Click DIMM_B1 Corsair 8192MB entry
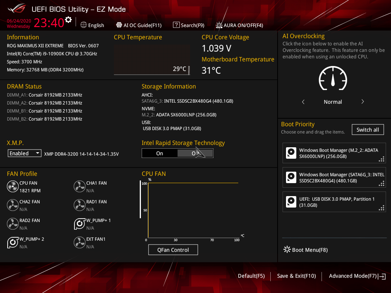This screenshot has width=391, height=293. click(45, 111)
